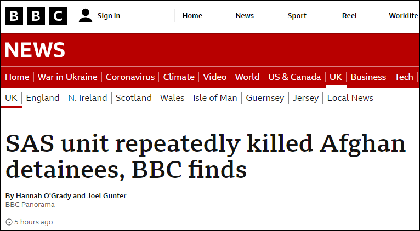Open Sport in the top bar
Screen dimensions: 420x231
point(297,15)
